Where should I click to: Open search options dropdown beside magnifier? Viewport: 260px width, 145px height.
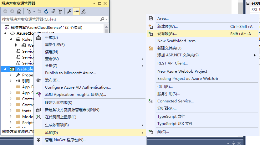click(107, 19)
